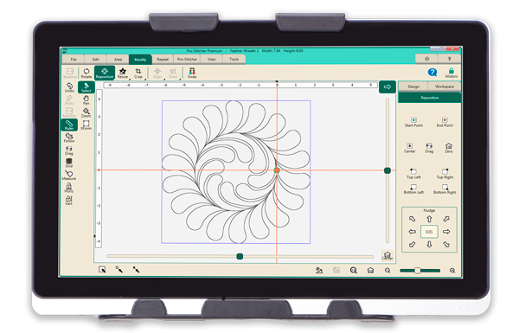Switch to the Workspace tab

pyautogui.click(x=445, y=86)
